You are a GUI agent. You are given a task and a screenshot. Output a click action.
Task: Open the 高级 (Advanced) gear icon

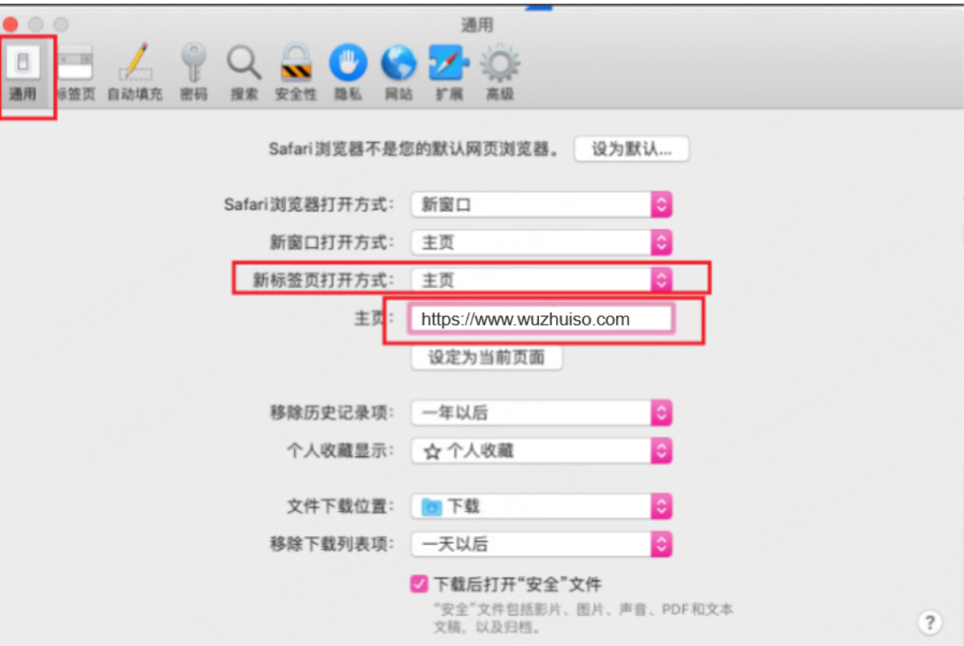500,73
